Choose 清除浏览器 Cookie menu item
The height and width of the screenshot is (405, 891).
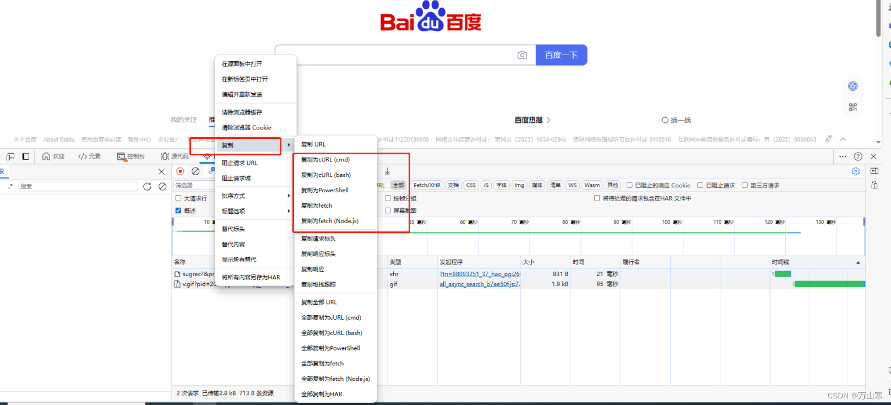(256, 127)
